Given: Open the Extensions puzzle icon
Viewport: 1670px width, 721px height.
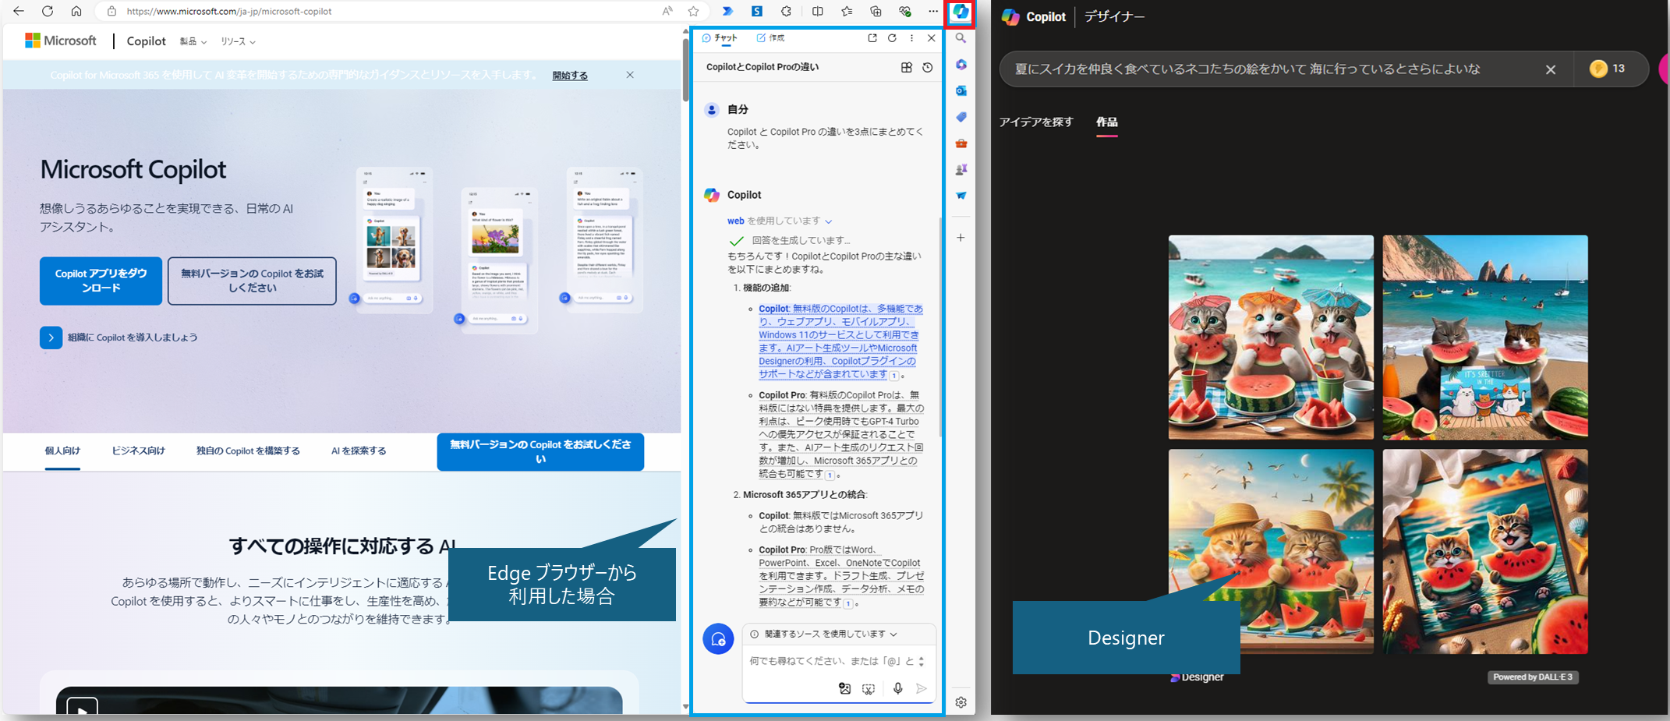Looking at the screenshot, I should click(786, 11).
